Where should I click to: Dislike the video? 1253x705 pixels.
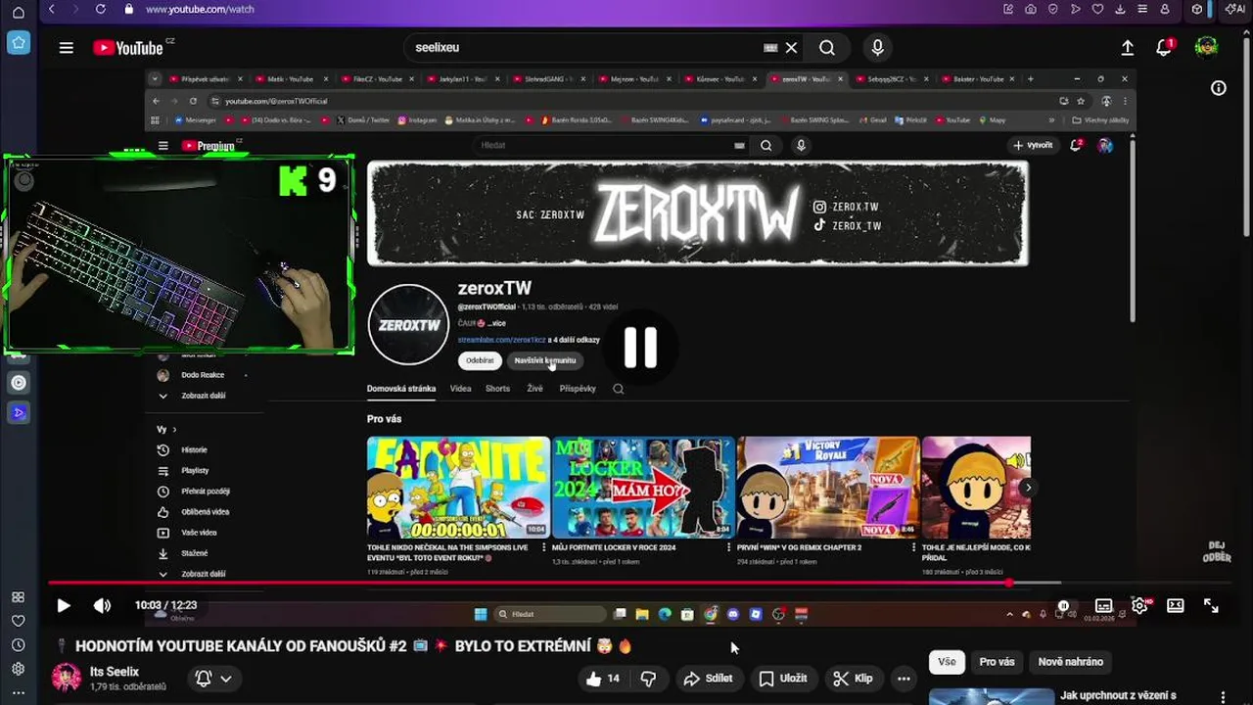pos(648,679)
